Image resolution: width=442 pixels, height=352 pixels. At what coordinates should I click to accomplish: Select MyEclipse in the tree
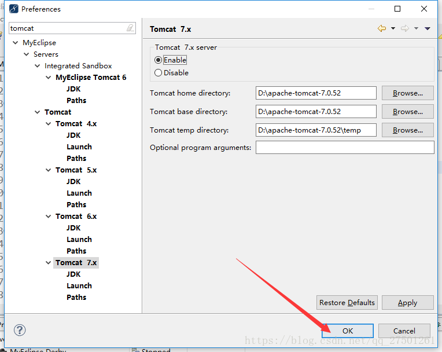pyautogui.click(x=39, y=43)
